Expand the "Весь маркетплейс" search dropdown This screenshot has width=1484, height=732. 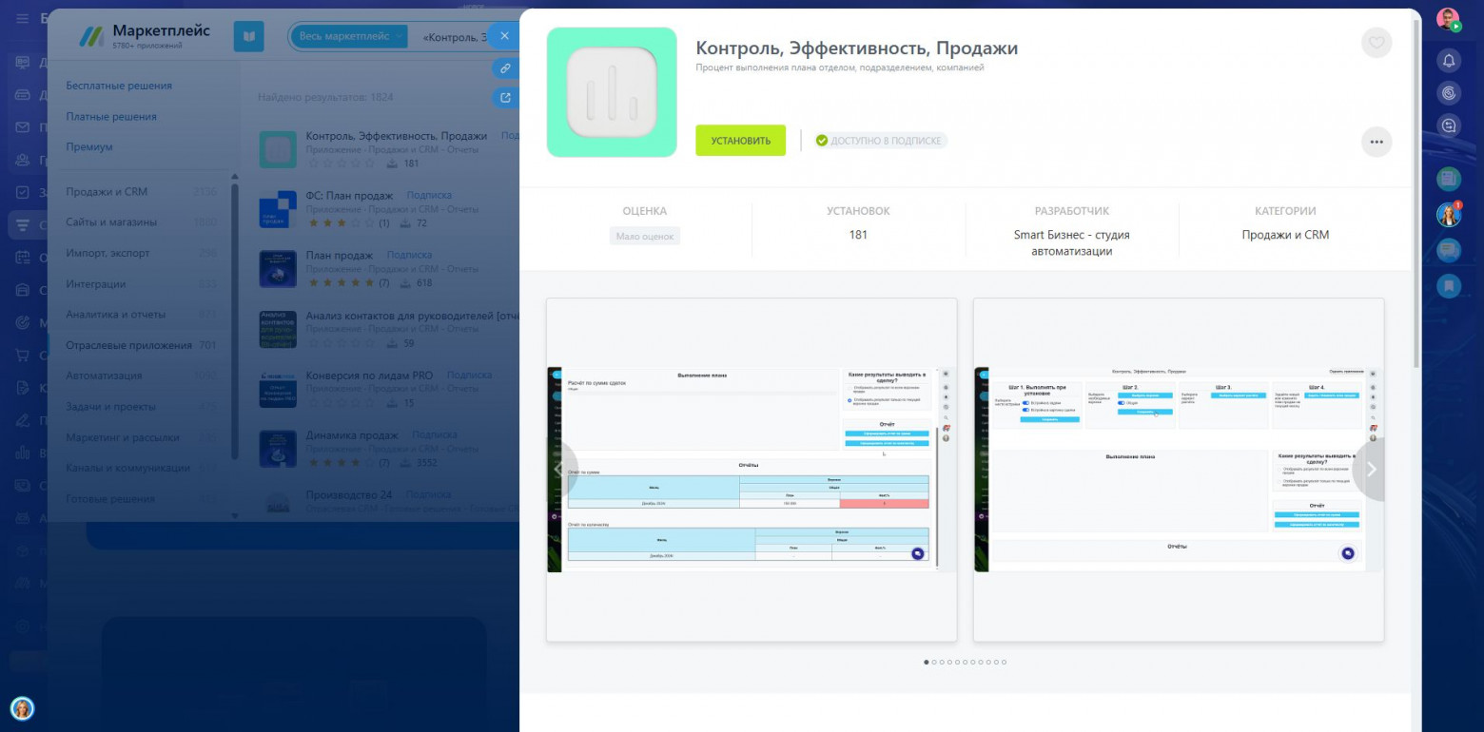[350, 36]
